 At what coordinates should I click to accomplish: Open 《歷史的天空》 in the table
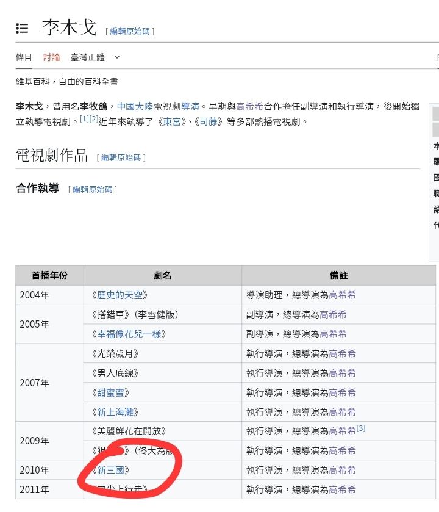(119, 295)
